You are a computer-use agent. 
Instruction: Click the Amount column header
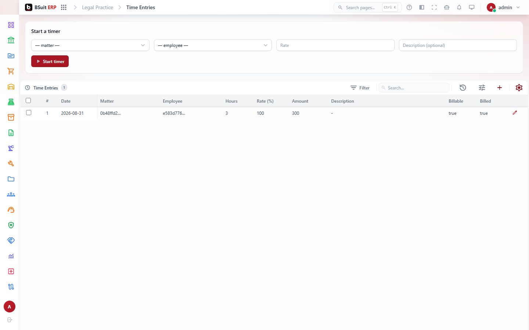(300, 101)
